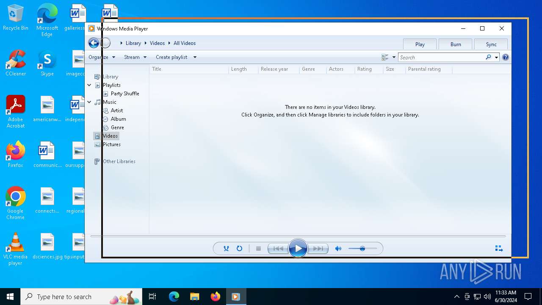Collapse the Playlists tree node
542x305 pixels.
coord(89,85)
